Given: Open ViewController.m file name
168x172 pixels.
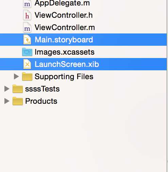Looking at the screenshot, I should pos(65,27).
